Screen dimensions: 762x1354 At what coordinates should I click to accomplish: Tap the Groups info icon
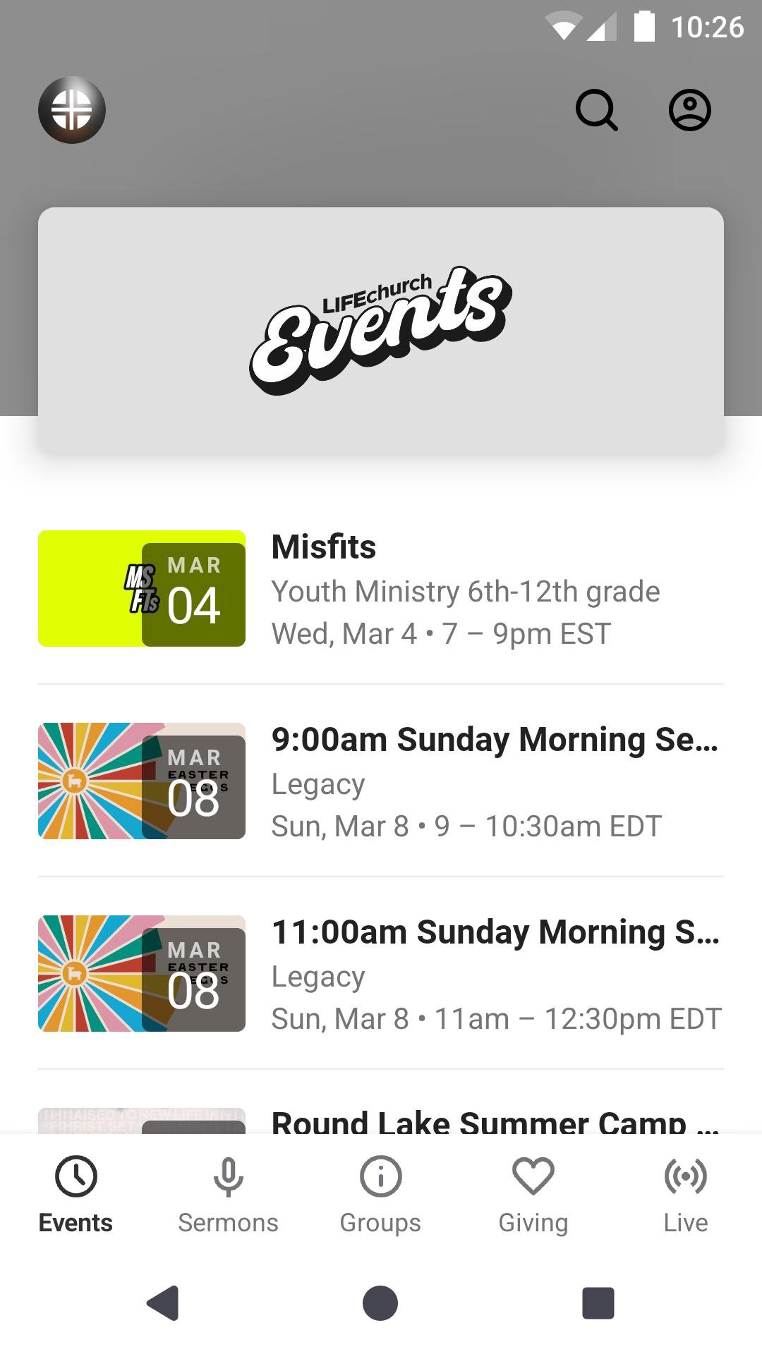point(380,1176)
